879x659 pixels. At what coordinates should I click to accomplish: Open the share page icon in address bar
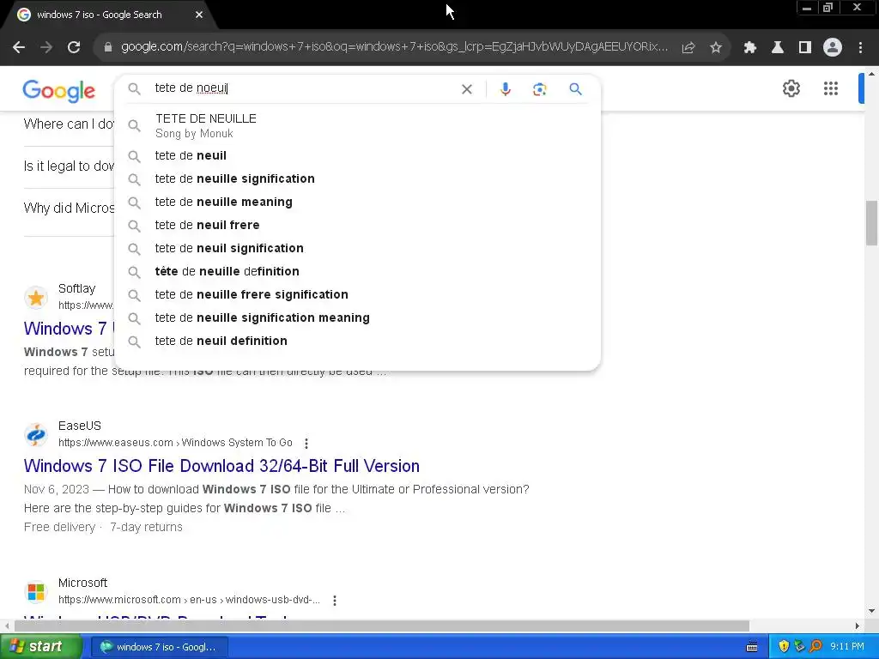(x=688, y=48)
